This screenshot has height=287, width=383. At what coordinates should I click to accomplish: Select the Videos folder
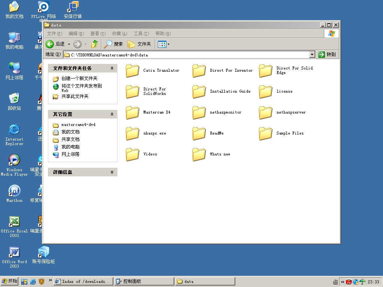141,154
